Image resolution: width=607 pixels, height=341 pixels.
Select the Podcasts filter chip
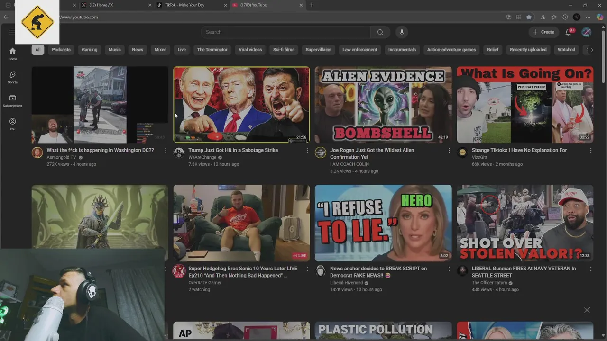click(61, 50)
